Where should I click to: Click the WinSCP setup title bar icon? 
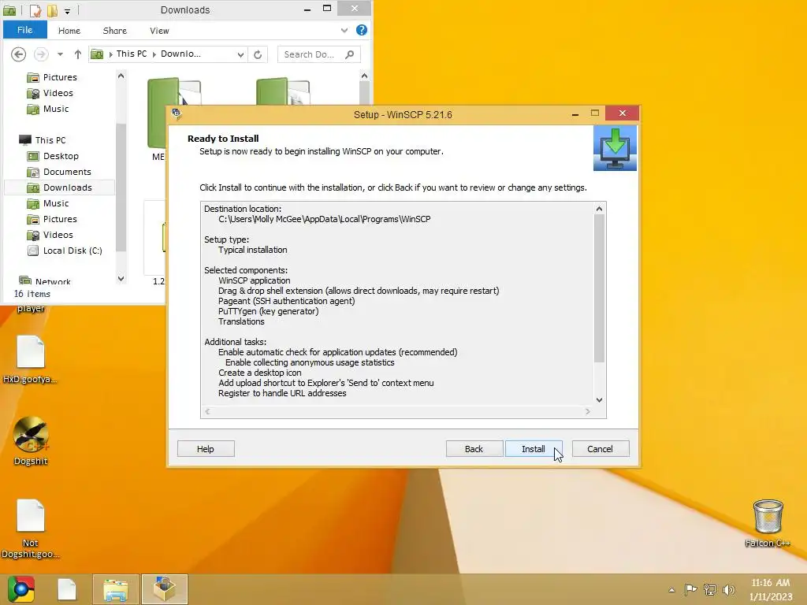177,114
